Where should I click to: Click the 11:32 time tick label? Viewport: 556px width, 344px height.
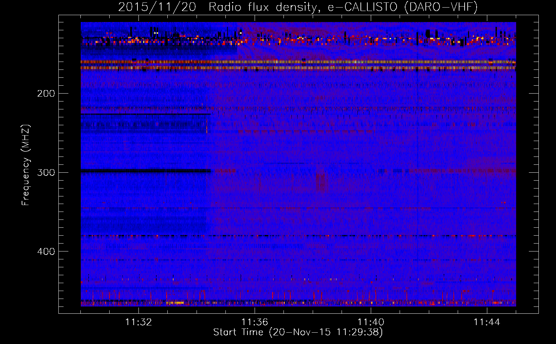tap(138, 322)
